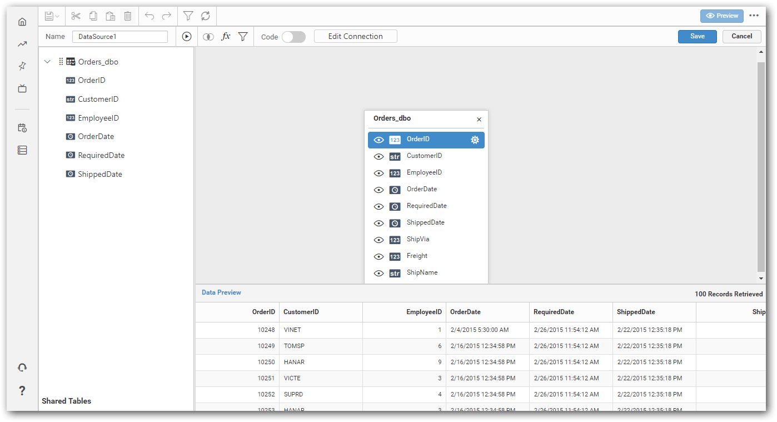
Task: Open the save dropdown arrow
Action: coord(57,16)
